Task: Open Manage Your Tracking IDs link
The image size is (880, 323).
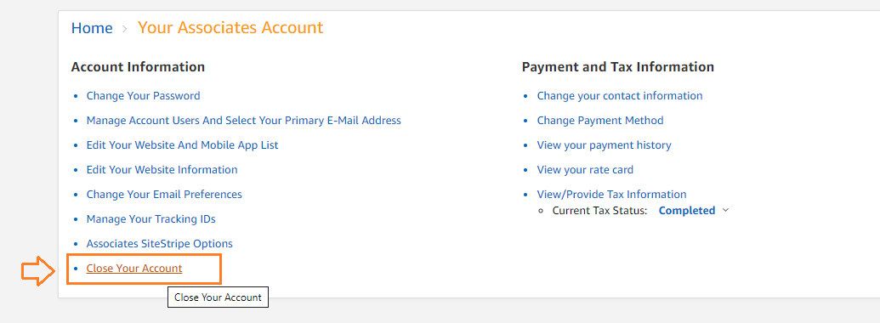Action: pyautogui.click(x=151, y=219)
